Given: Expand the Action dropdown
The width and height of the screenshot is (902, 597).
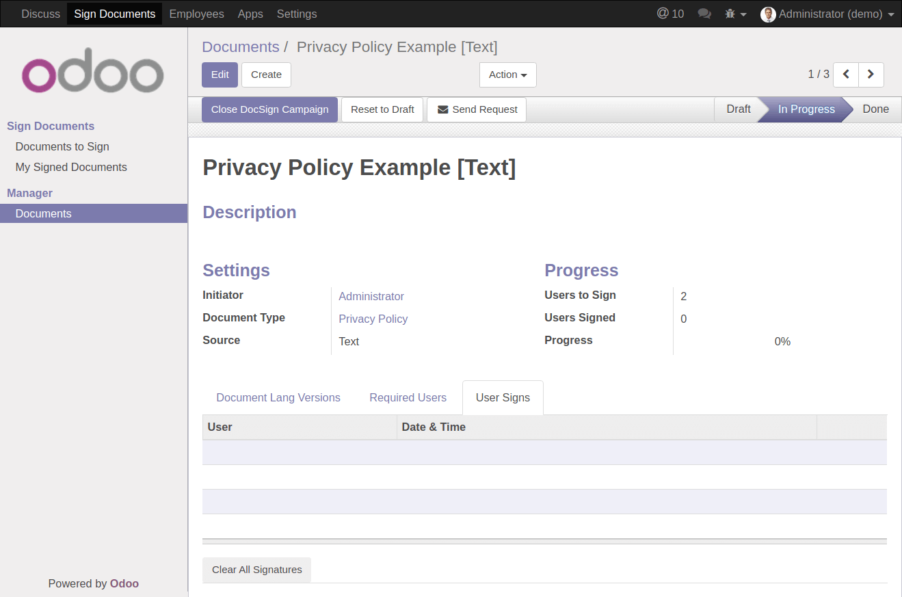Looking at the screenshot, I should coord(507,75).
